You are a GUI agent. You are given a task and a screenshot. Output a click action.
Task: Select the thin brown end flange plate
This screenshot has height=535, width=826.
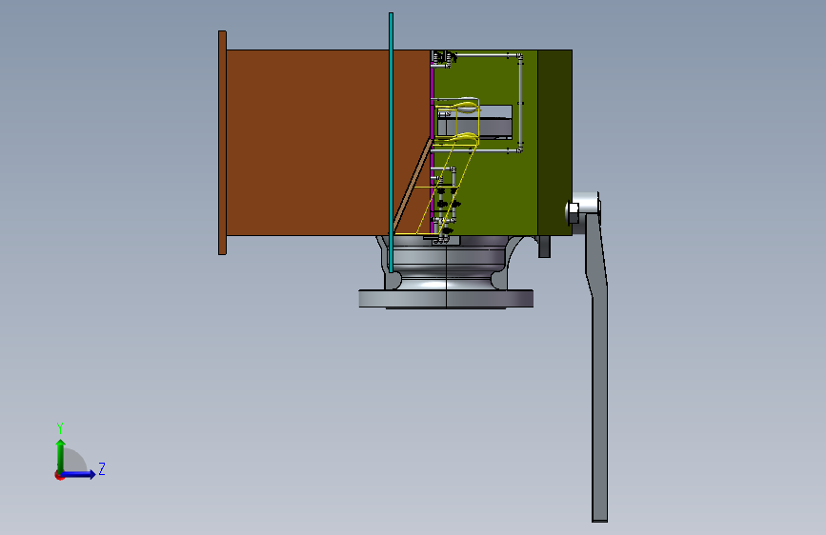tap(222, 143)
